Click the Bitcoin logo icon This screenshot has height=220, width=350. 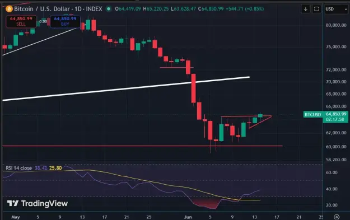(9, 9)
